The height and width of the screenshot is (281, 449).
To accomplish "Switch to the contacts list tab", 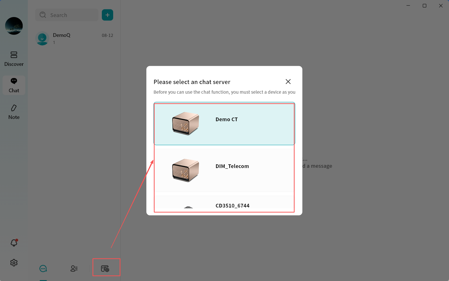I will point(74,268).
